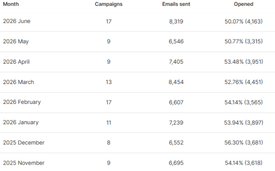Click the Campaigns column header
Viewport: 275px width, 171px height.
tap(108, 4)
